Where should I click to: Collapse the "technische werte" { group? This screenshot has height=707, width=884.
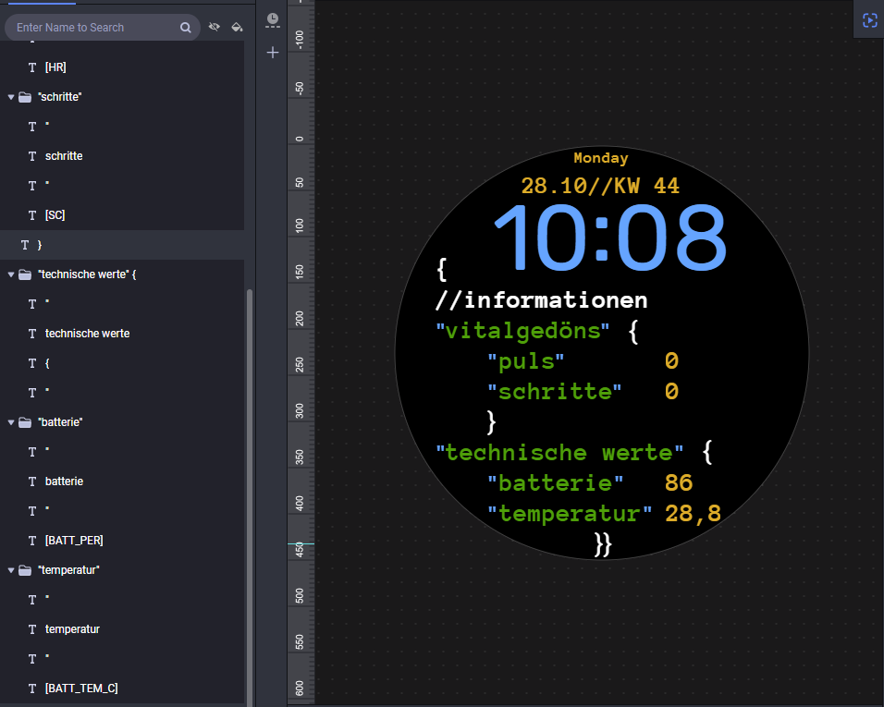(x=11, y=274)
